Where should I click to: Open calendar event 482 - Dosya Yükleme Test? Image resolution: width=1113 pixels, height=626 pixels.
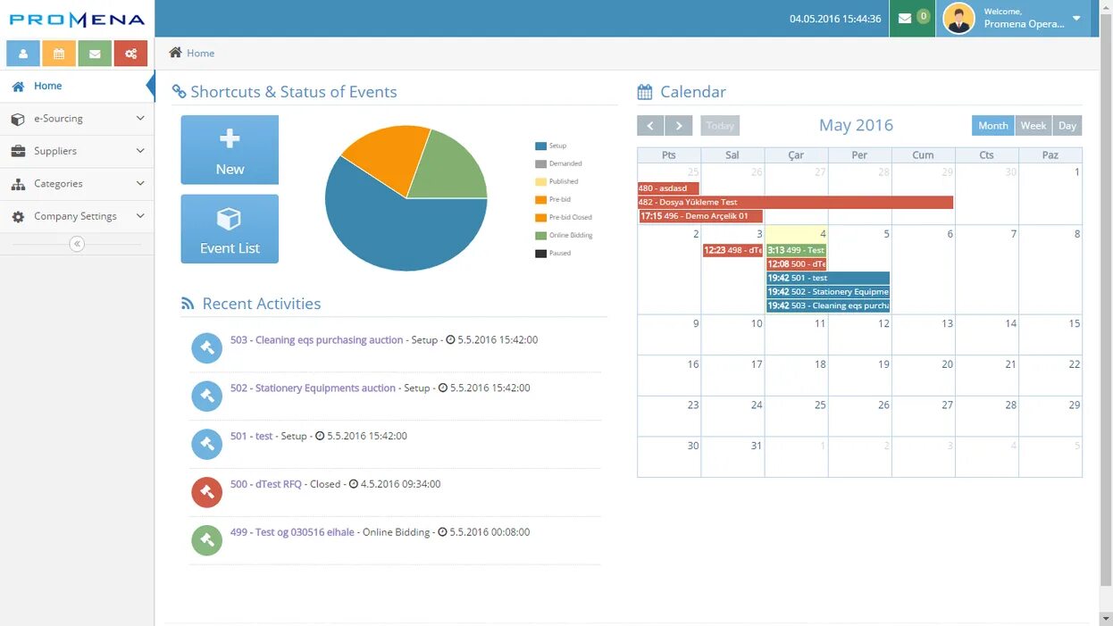click(x=795, y=203)
